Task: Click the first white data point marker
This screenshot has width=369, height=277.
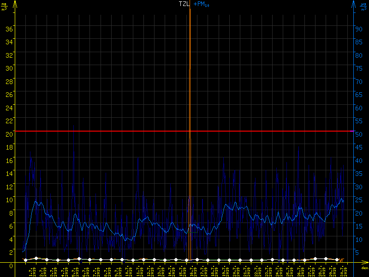Action: point(25,260)
